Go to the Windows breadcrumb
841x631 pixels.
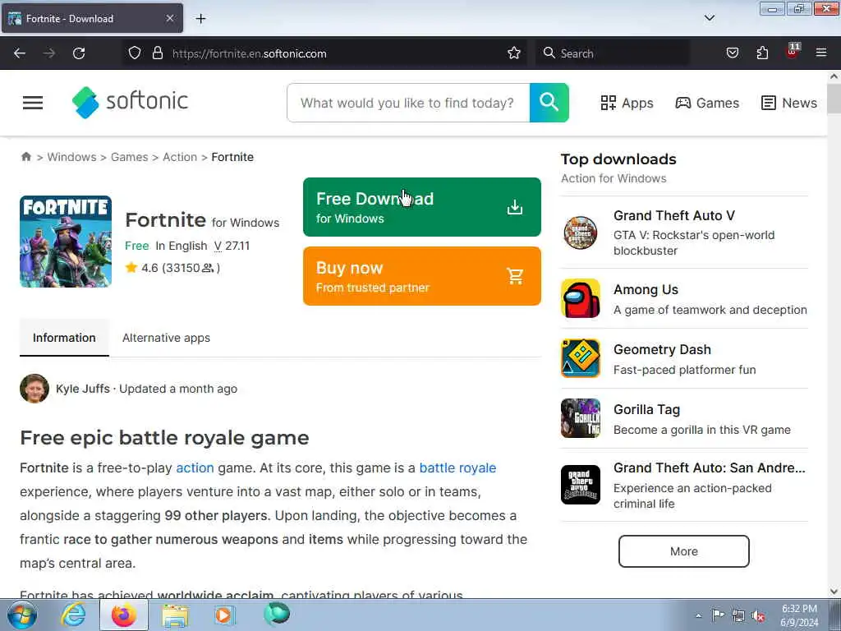click(72, 157)
